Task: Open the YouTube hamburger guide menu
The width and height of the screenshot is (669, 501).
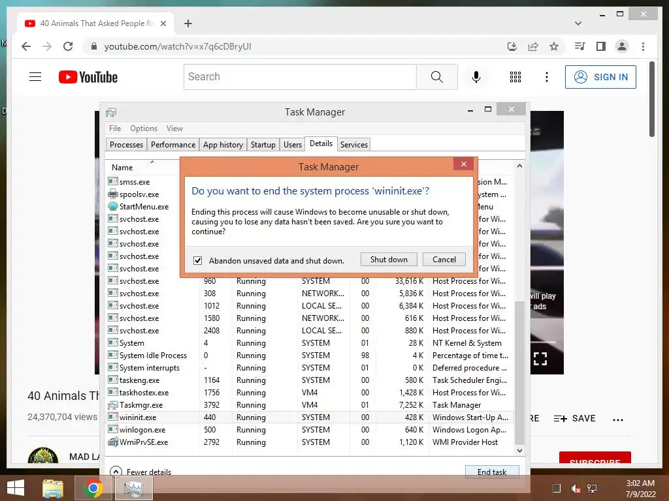Action: pos(35,77)
